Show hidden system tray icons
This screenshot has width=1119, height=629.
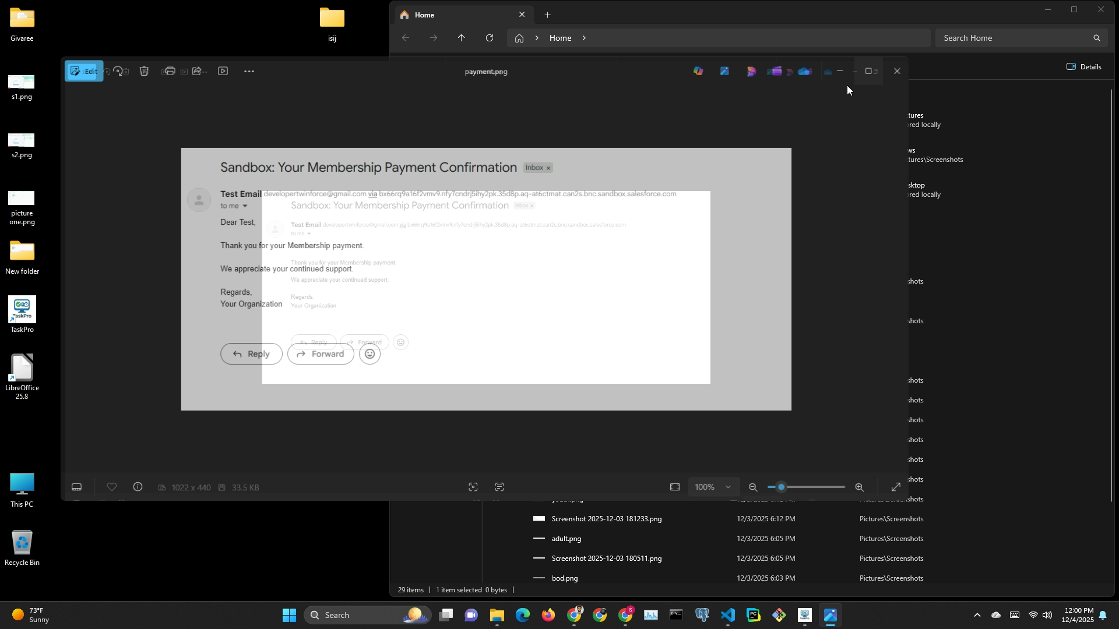point(977,615)
